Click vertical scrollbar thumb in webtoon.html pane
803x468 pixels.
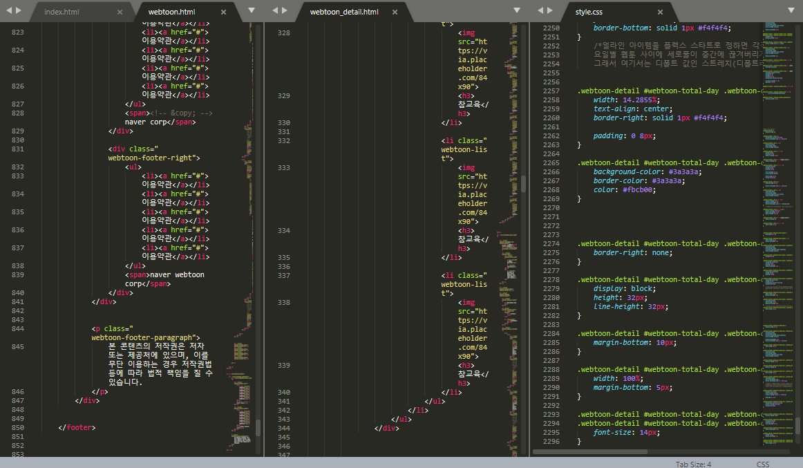(x=258, y=427)
